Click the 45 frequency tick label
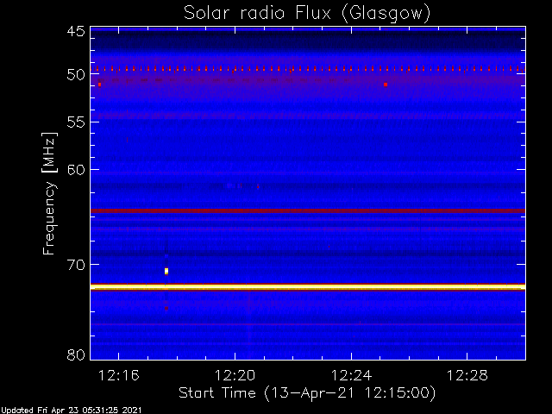This screenshot has height=414, width=552. (x=76, y=31)
